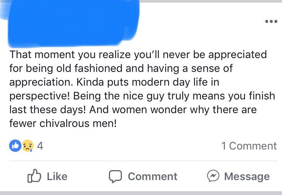The width and height of the screenshot is (282, 195).
Task: Click the line "appreciation. Kinda puts modern day"
Action: (114, 82)
